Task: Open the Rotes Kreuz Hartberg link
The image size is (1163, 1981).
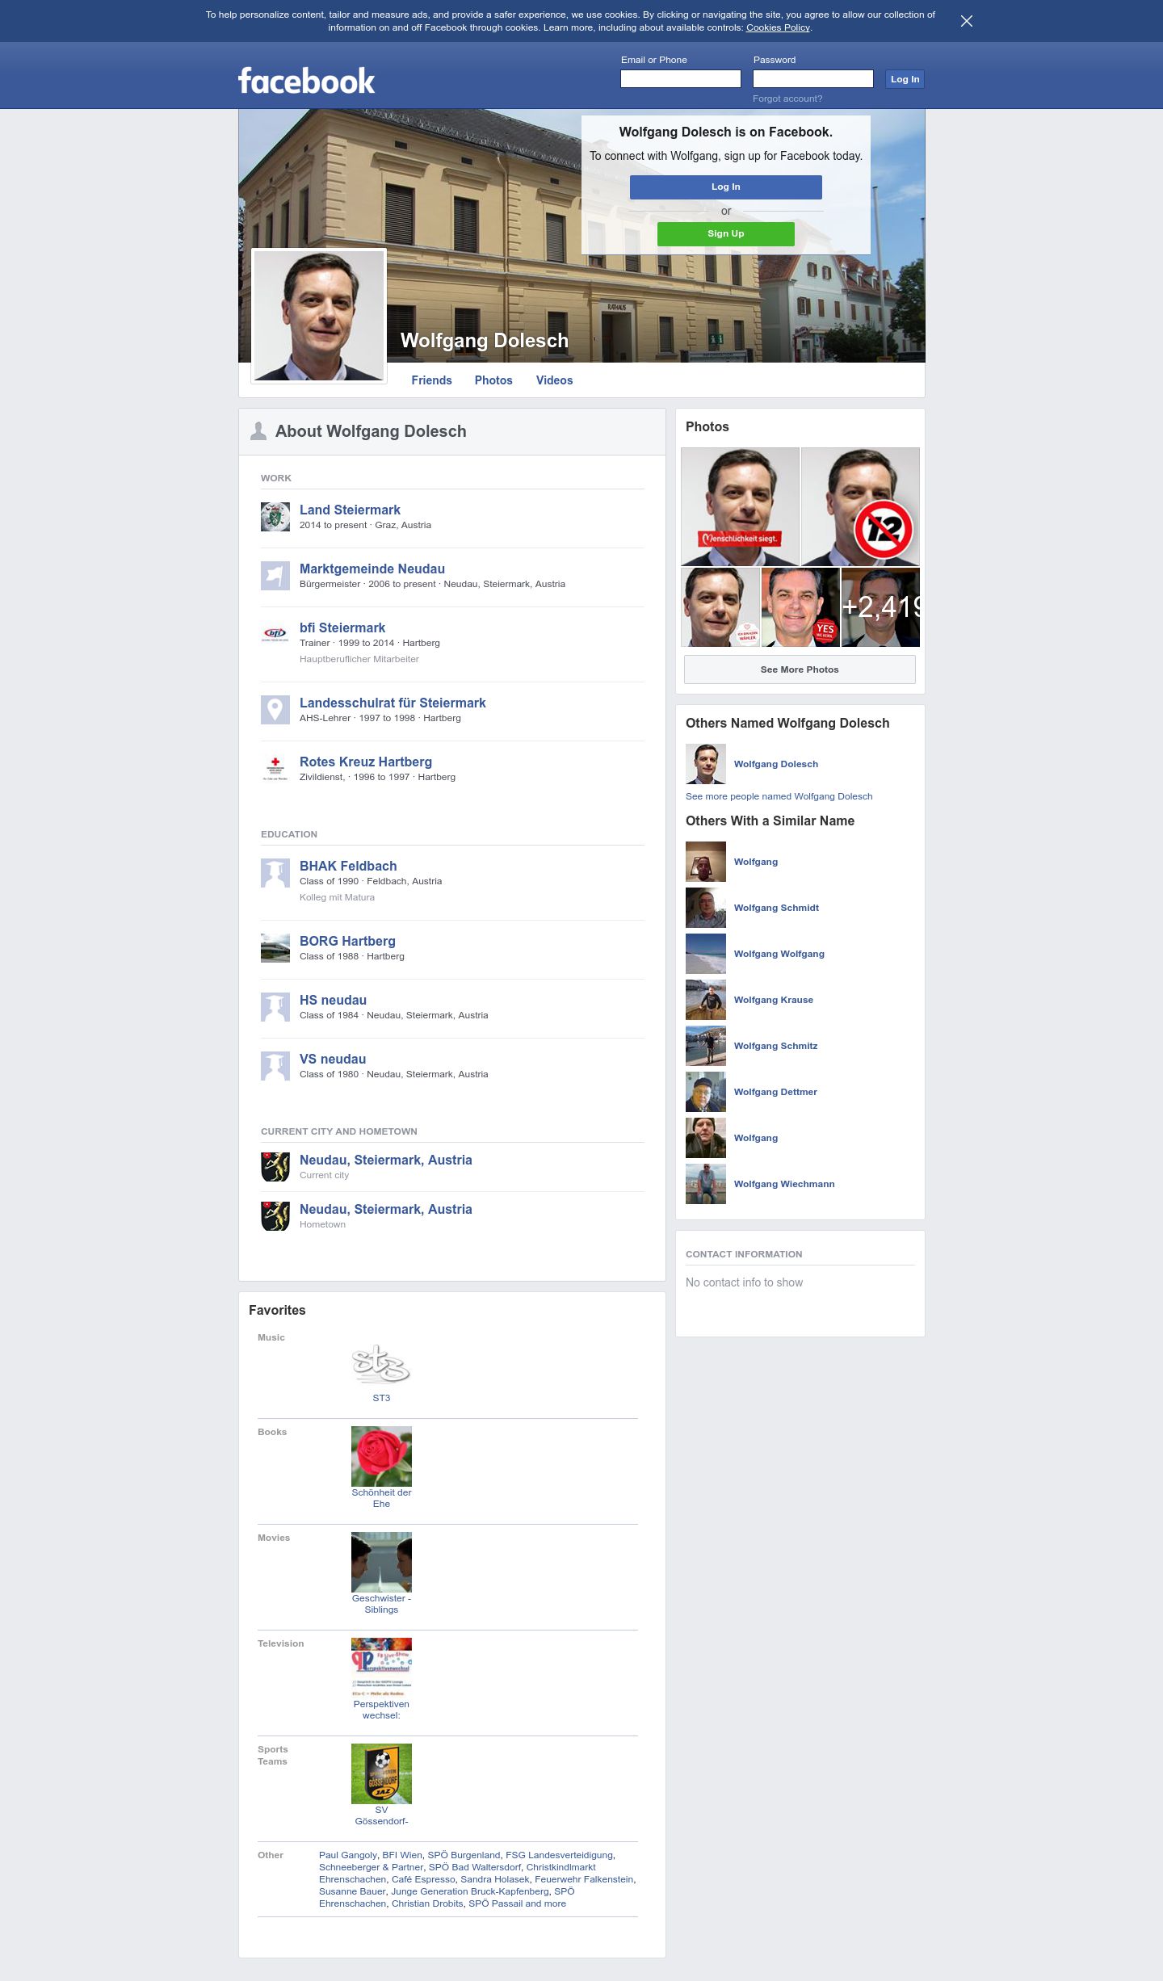Action: 366,762
